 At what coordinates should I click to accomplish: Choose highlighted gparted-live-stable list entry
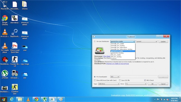[123, 51]
